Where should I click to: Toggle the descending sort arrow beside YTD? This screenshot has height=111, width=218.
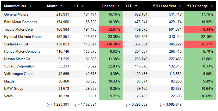137,6
